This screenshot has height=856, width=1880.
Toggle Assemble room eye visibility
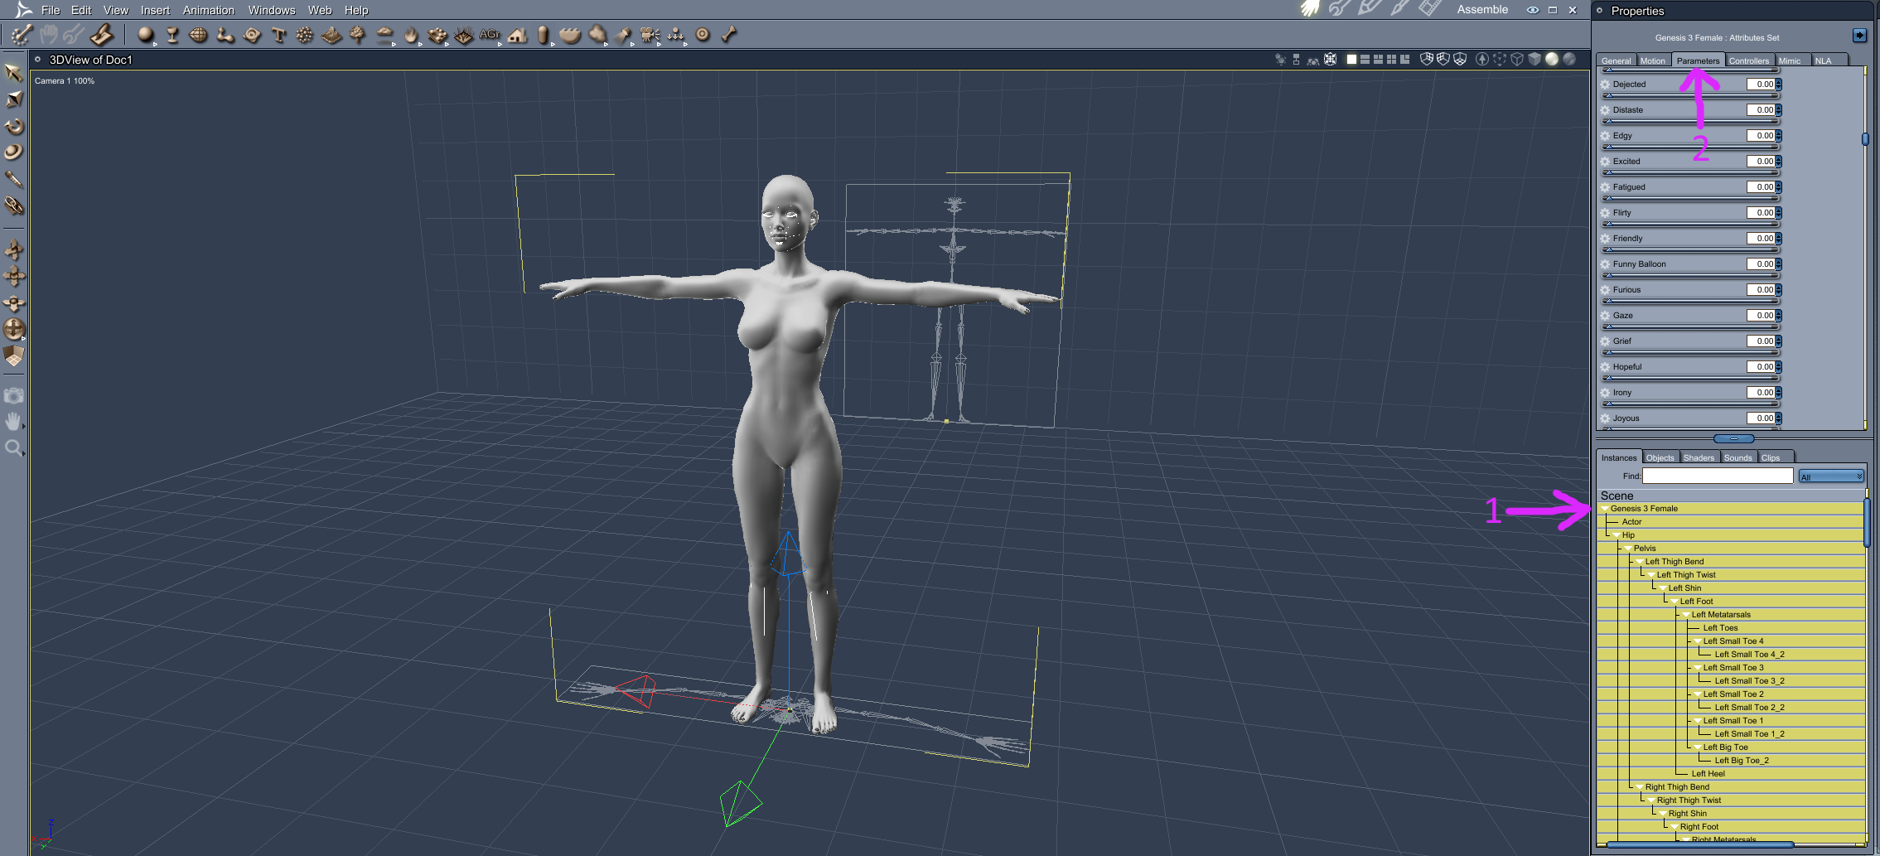[x=1533, y=10]
